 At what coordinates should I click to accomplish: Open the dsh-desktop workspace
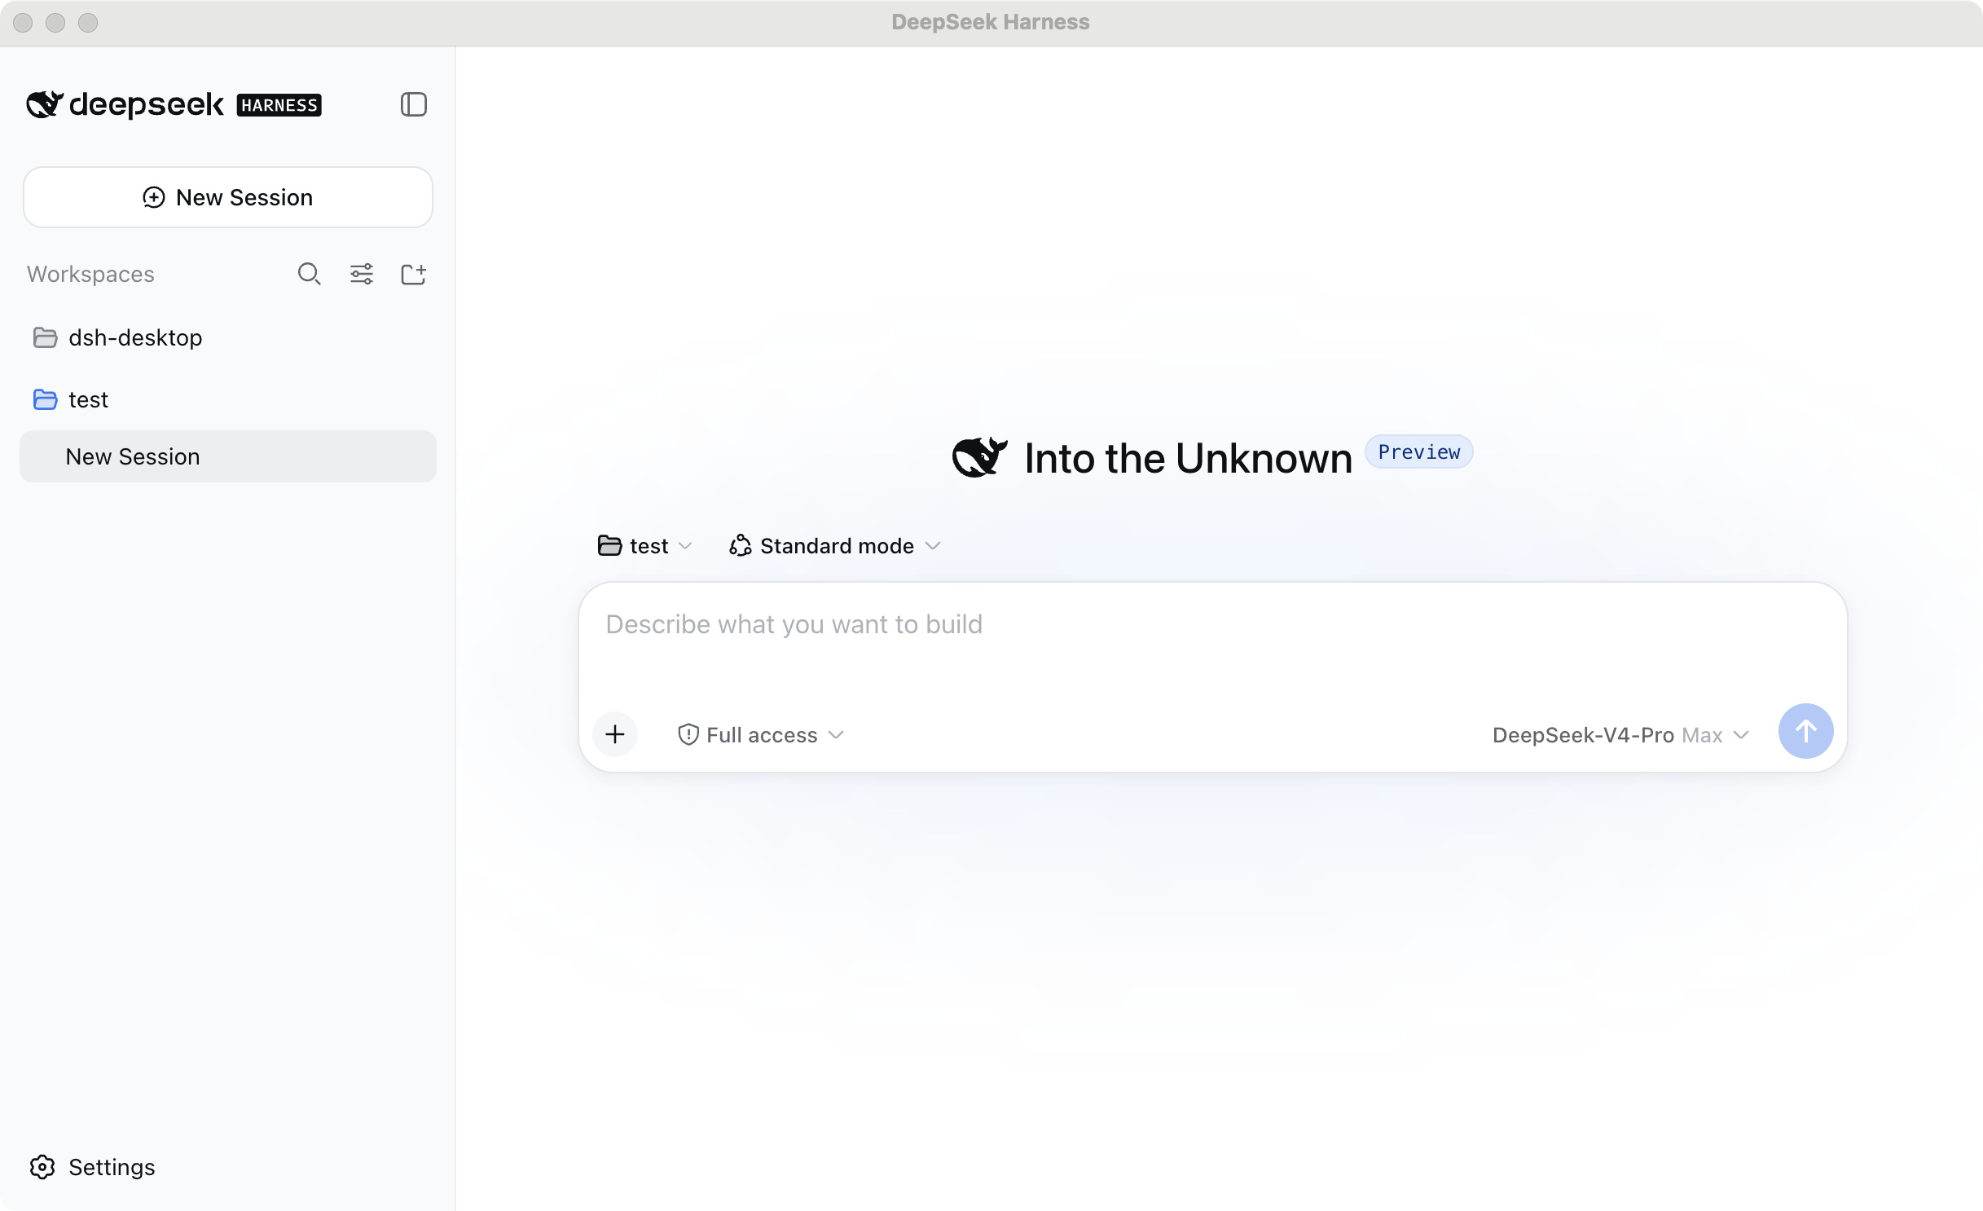(x=228, y=337)
